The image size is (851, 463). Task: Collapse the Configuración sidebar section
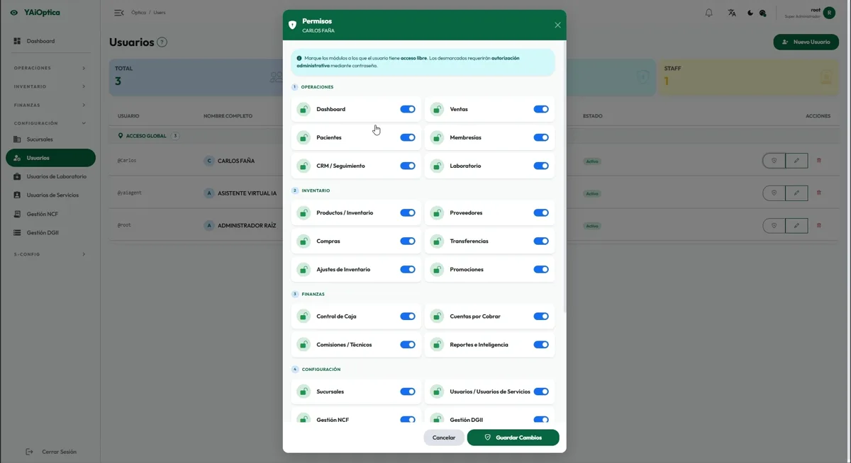click(50, 123)
